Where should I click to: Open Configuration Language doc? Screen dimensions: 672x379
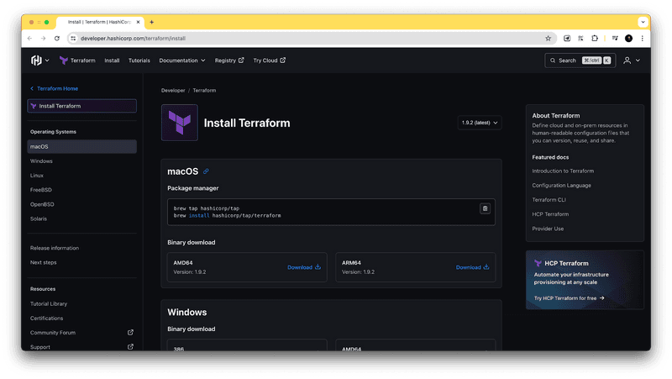point(561,185)
